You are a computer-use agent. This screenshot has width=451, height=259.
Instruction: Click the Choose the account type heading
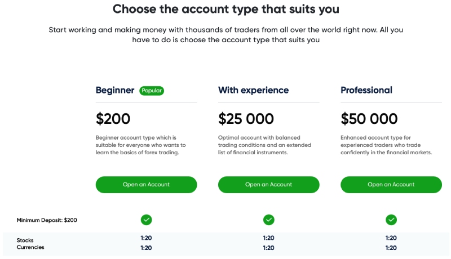point(226,9)
